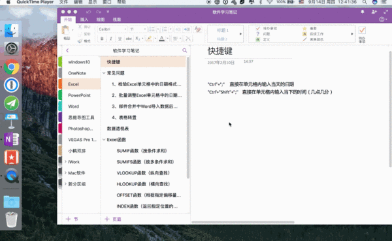This screenshot has height=241, width=392.
Task: Switch to the 绘图 ribbon tab
Action: 101,20
